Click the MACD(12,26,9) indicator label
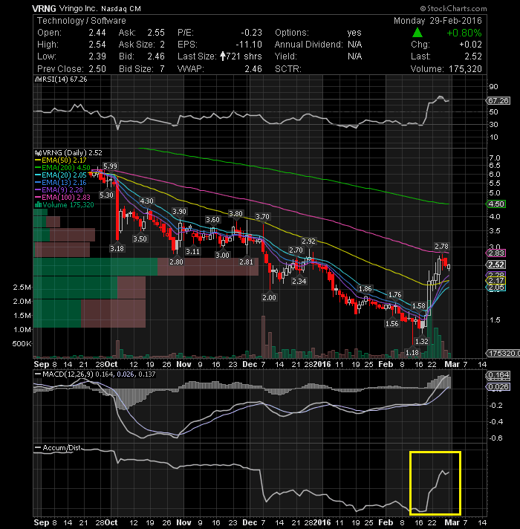 click(68, 374)
